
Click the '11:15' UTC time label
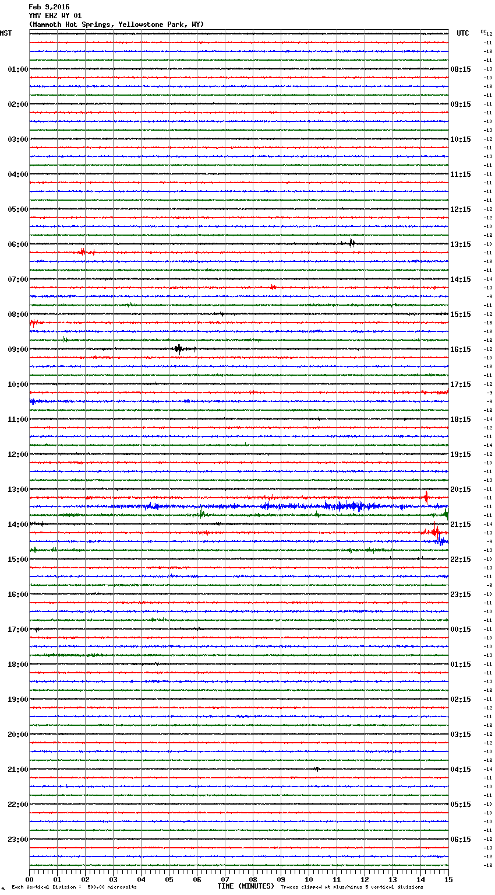(461, 174)
